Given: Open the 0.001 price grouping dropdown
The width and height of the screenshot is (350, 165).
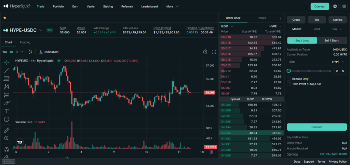Looking at the screenshot, I should click(227, 26).
